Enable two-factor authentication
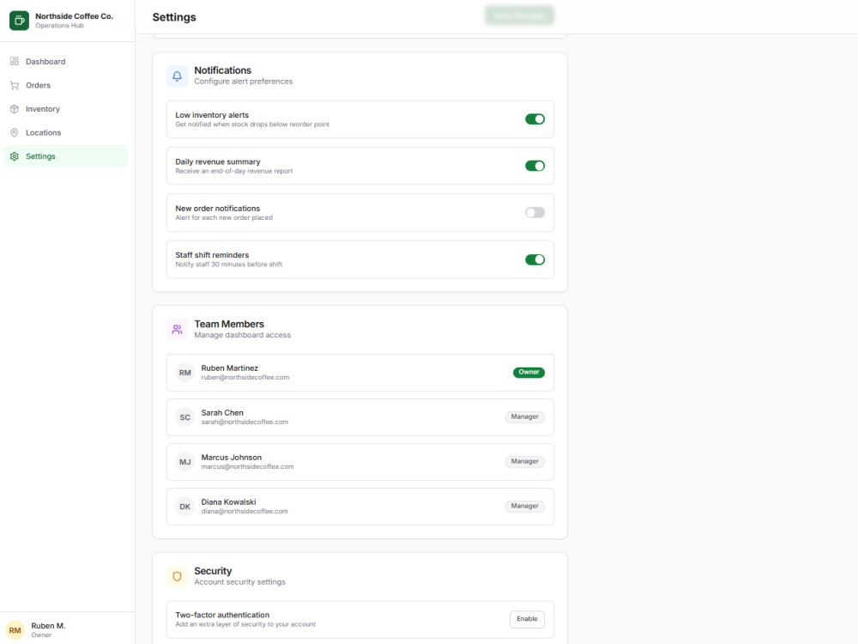This screenshot has height=644, width=858. [x=527, y=619]
